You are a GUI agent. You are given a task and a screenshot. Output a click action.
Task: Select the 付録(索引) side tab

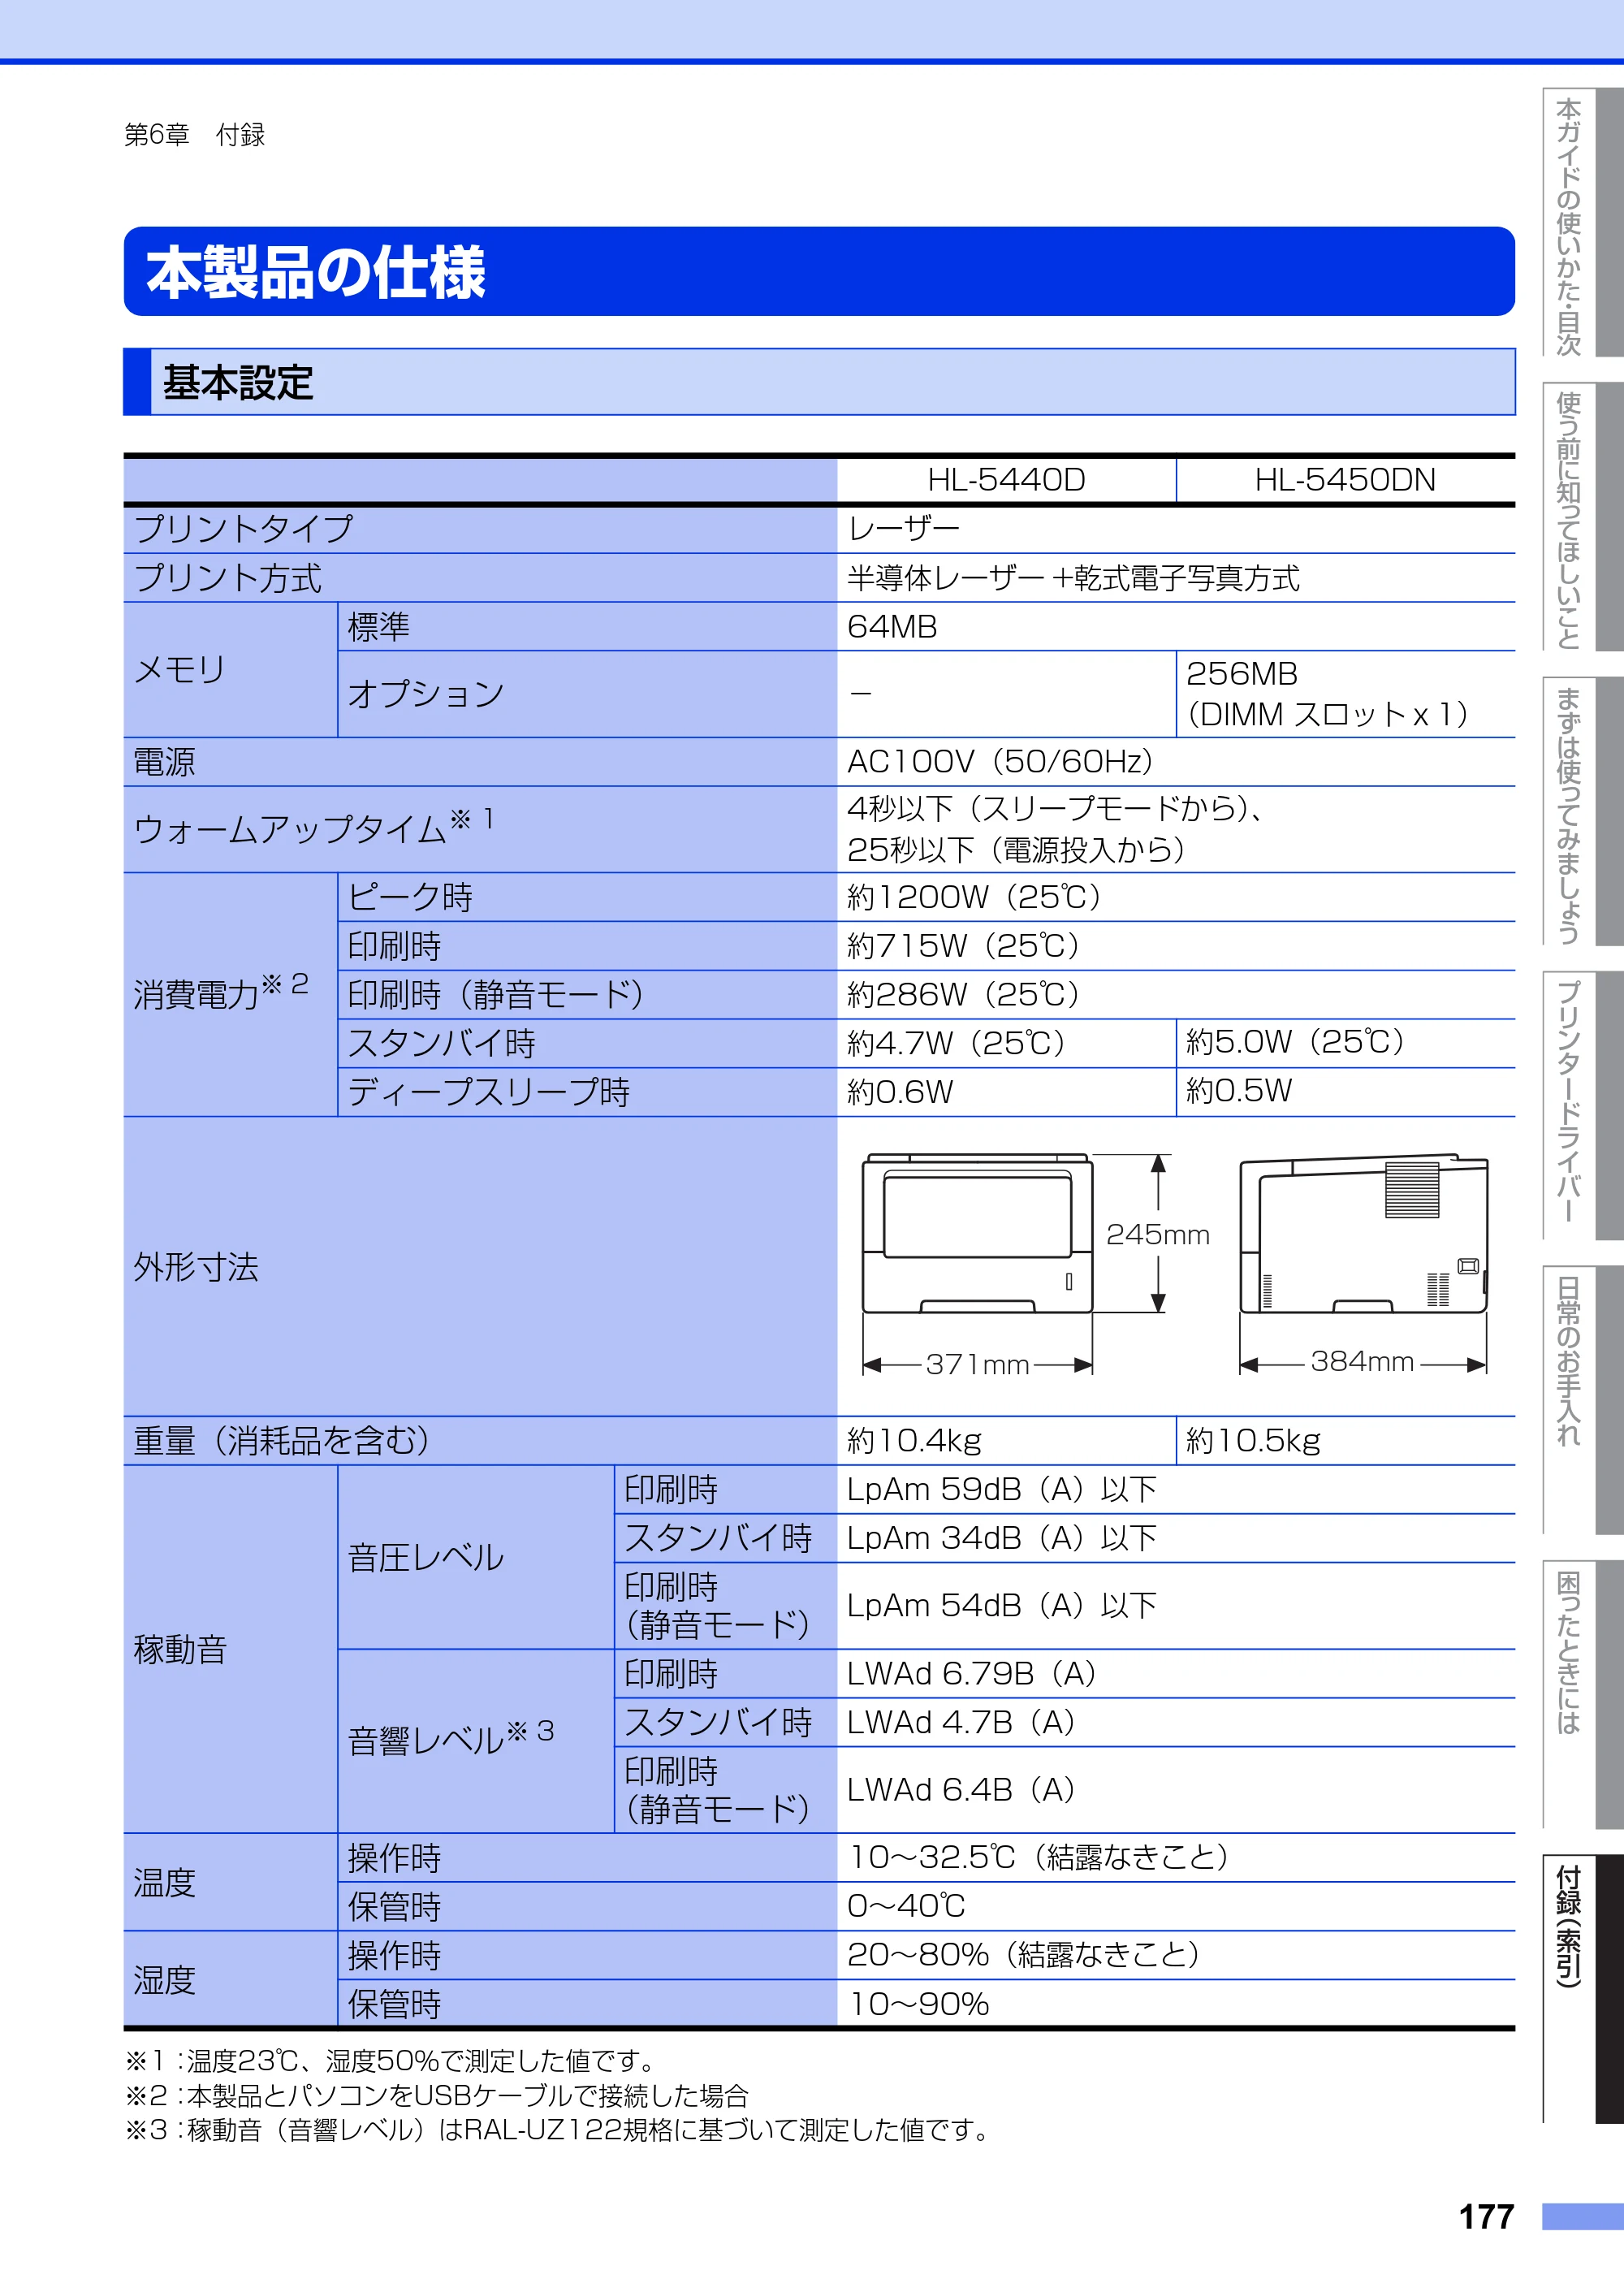(1582, 1989)
